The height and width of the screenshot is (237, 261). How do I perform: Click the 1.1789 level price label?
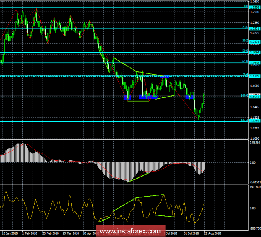pyautogui.click(x=255, y=76)
